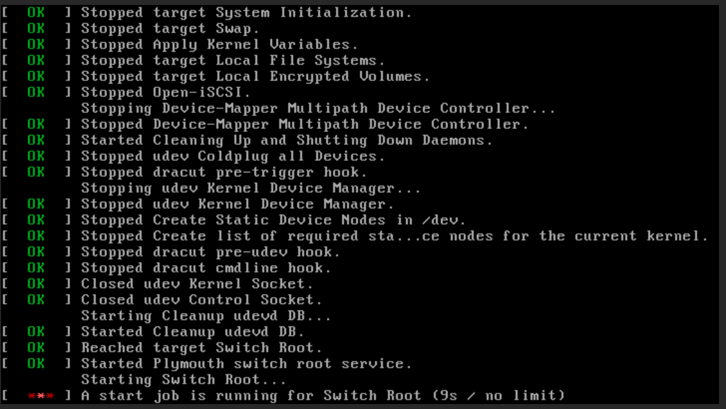Screen dimensions: 726x409
Task: Click "Stopping udev Kernel Device Manager..." text
Action: point(251,188)
